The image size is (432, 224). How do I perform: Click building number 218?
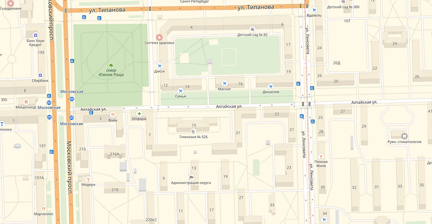point(115,190)
